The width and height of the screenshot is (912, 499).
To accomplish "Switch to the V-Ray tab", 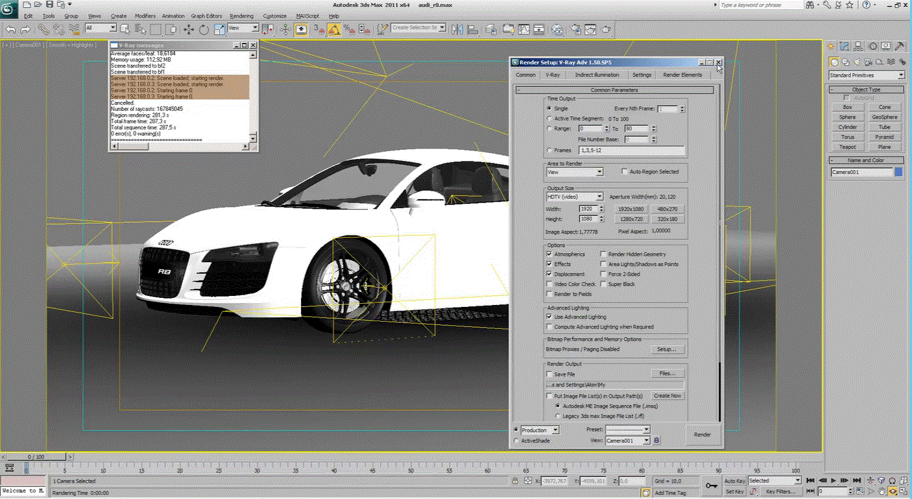I will [x=553, y=75].
